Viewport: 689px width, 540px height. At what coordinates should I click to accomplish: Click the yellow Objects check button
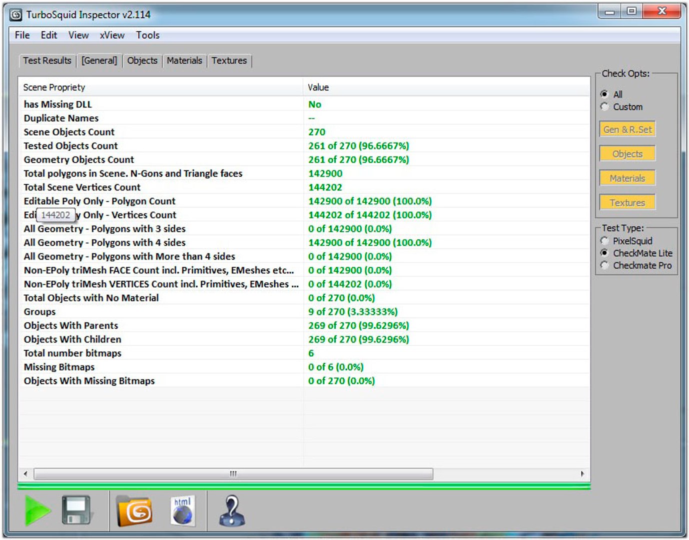pos(628,154)
